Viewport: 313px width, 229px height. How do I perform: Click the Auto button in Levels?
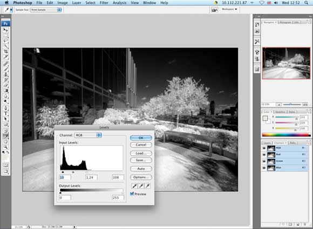click(141, 169)
